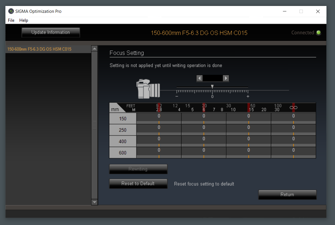Click the infinity symbol on the distance scale
Image resolution: width=335 pixels, height=225 pixels.
click(x=293, y=107)
